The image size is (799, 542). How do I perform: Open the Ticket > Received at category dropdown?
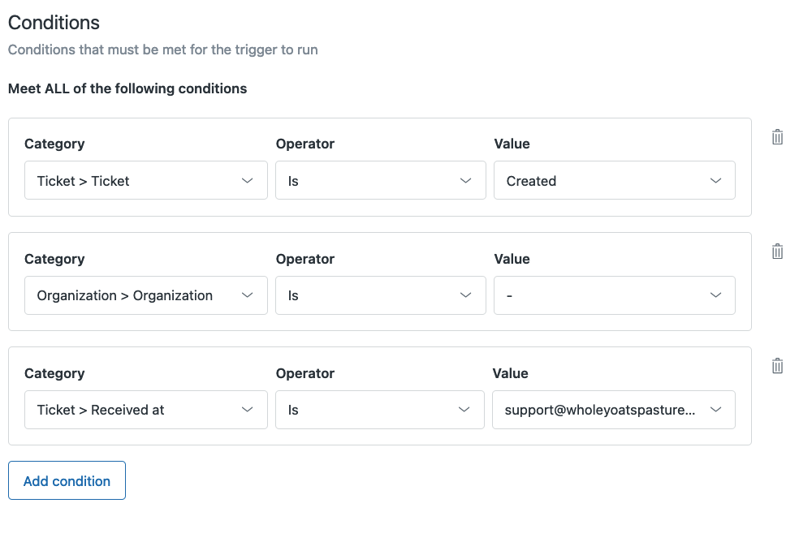click(x=146, y=410)
